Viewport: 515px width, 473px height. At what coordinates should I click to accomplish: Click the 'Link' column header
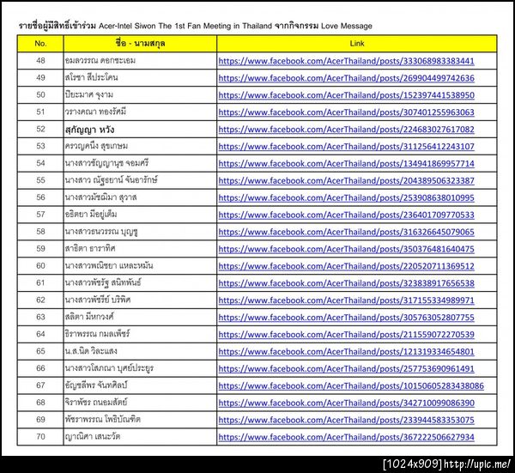tap(357, 44)
